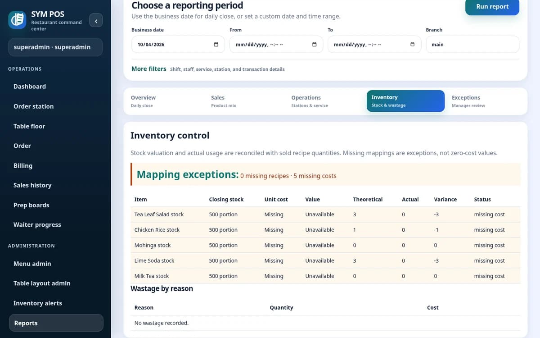
Task: Open the To date calendar picker icon
Action: click(412, 45)
